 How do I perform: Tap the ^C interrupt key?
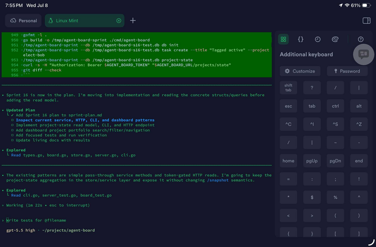point(288,124)
